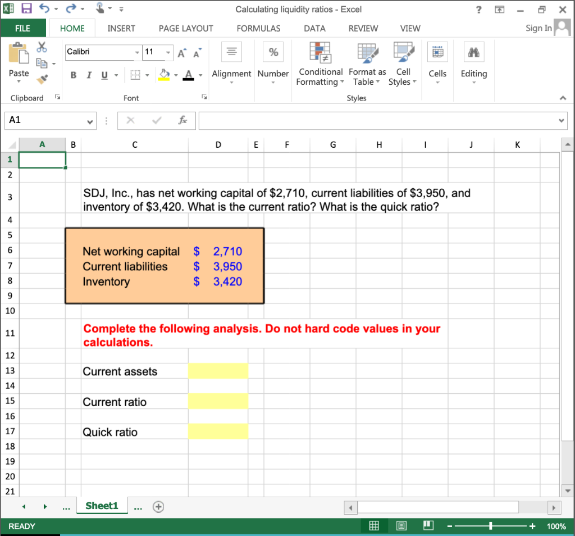Open the Cells group icon
Screen dimensions: 575x536
point(437,52)
